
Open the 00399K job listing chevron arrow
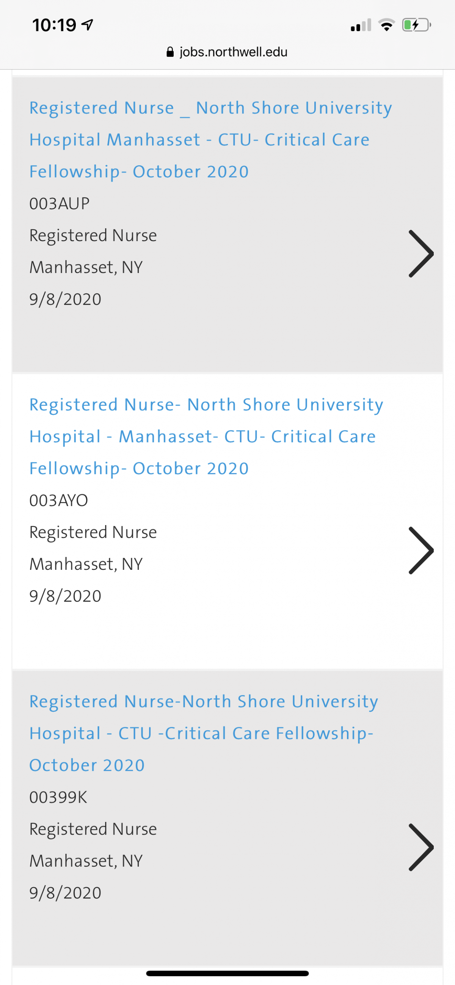[421, 847]
